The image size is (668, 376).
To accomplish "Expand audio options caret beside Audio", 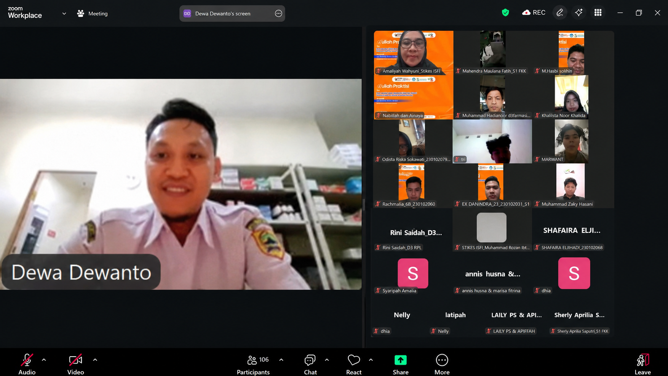I will click(44, 360).
